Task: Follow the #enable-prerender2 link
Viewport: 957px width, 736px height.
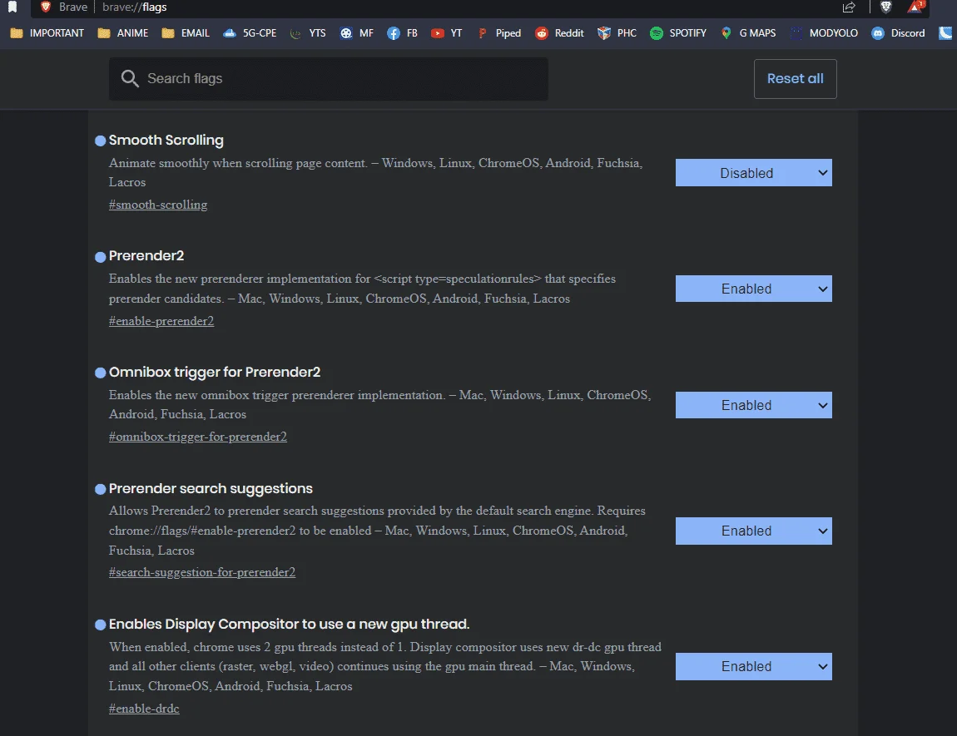Action: click(161, 321)
